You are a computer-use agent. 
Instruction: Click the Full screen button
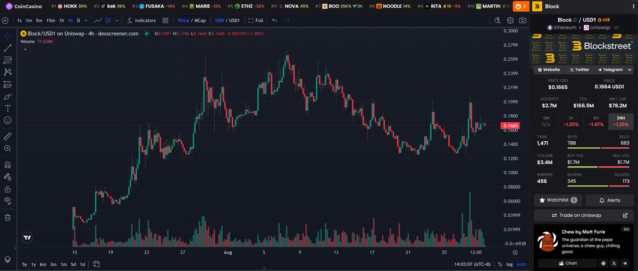click(x=256, y=20)
